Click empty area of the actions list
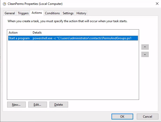Screen dimensions: 161x122 coord(73,70)
